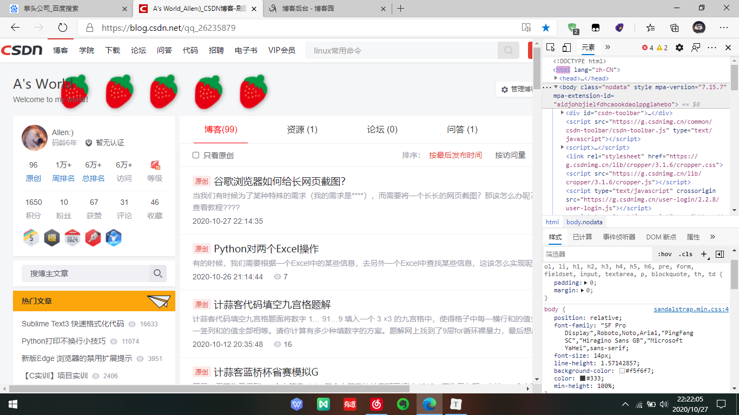
Task: Activate DevTools element inspect cursor tool
Action: pyautogui.click(x=550, y=48)
